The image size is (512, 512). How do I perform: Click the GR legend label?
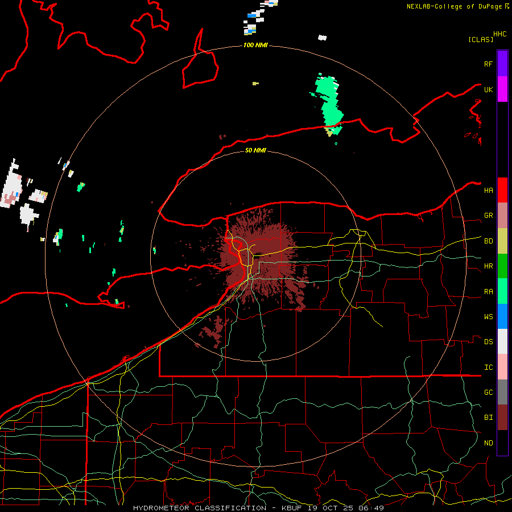pos(488,216)
